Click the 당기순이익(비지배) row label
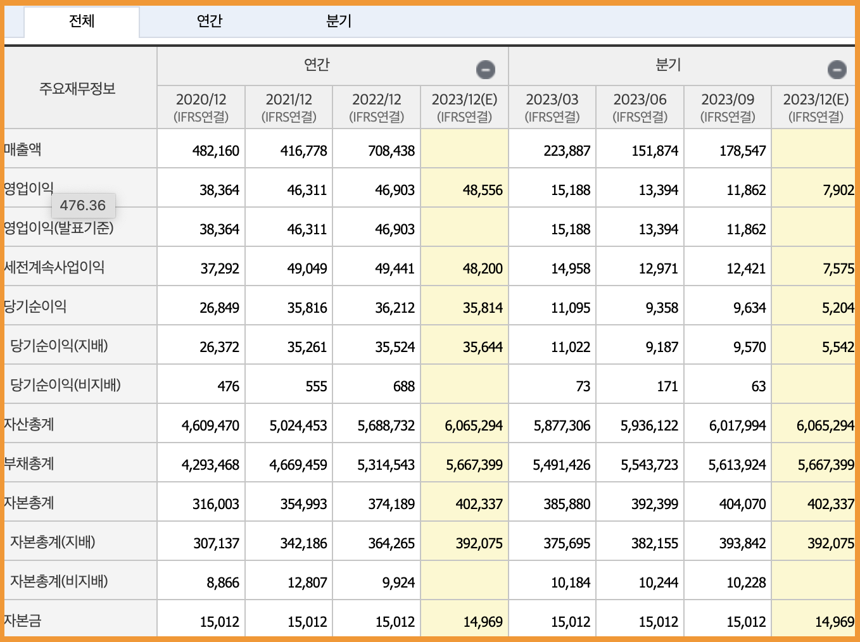 click(65, 385)
